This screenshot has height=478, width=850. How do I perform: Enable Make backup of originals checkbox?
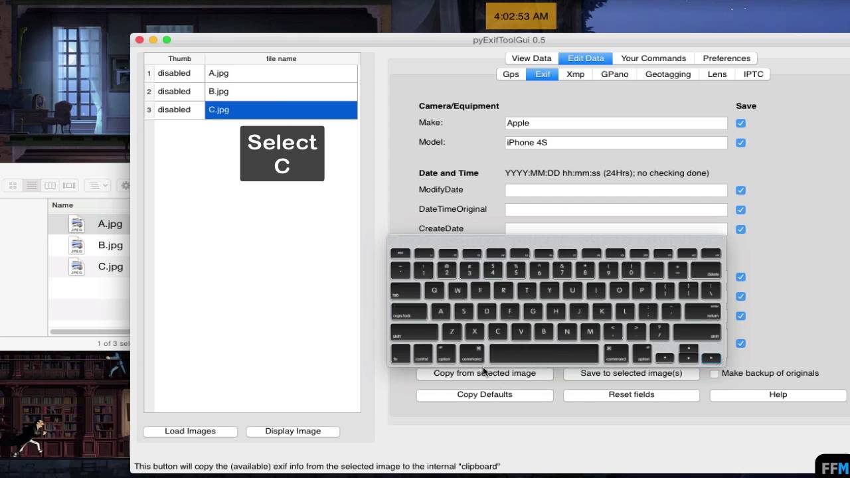[x=715, y=374]
